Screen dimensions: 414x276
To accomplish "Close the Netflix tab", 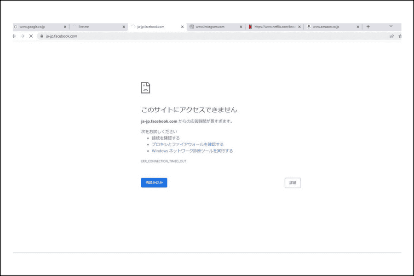I will 299,27.
